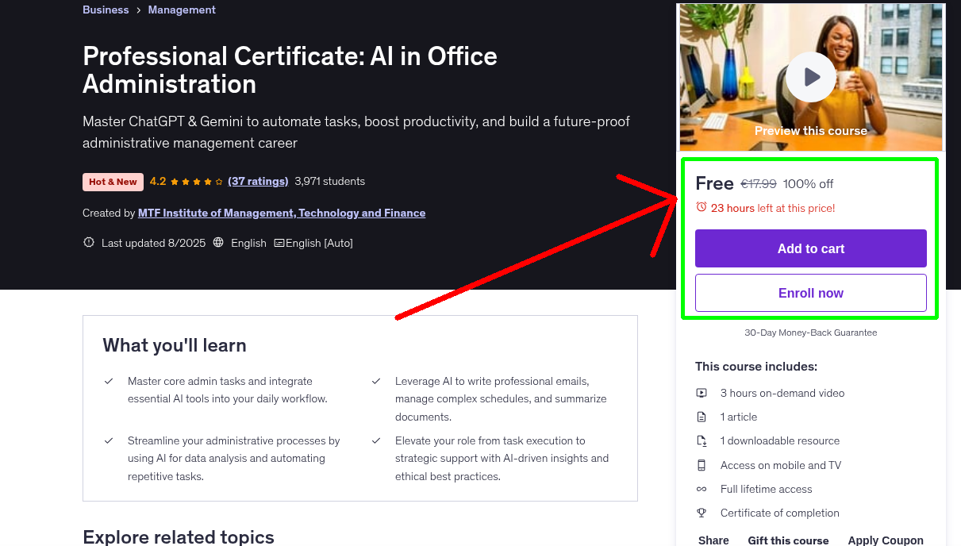This screenshot has height=546, width=961.
Task: Click the mobile and TV access icon
Action: 702,465
